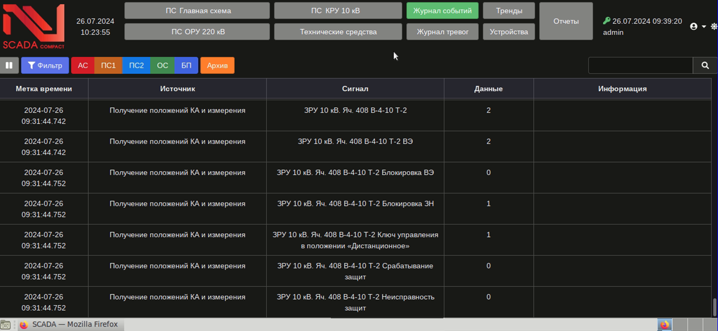Screen dimensions: 718x331
Task: Click the Firefox icon in system tray
Action: 665,325
